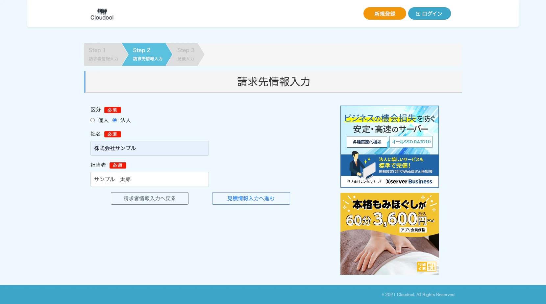Select the 法人 radio button

tap(115, 120)
